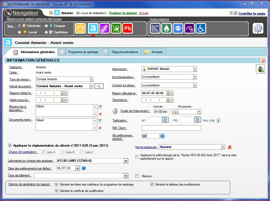Click the magnifier next to Intitulé document
The width and height of the screenshot is (270, 201).
99,86
